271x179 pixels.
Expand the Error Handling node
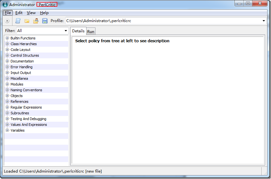(7, 67)
